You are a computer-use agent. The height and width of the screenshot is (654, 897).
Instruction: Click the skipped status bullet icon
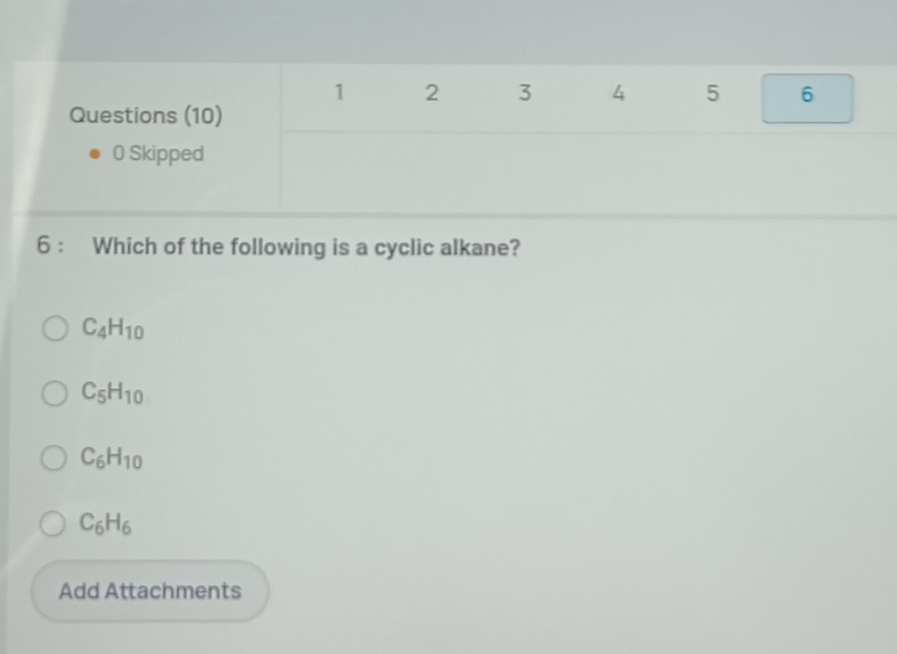pyautogui.click(x=95, y=155)
